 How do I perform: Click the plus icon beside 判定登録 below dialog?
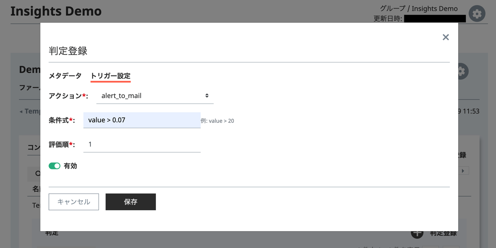(417, 233)
